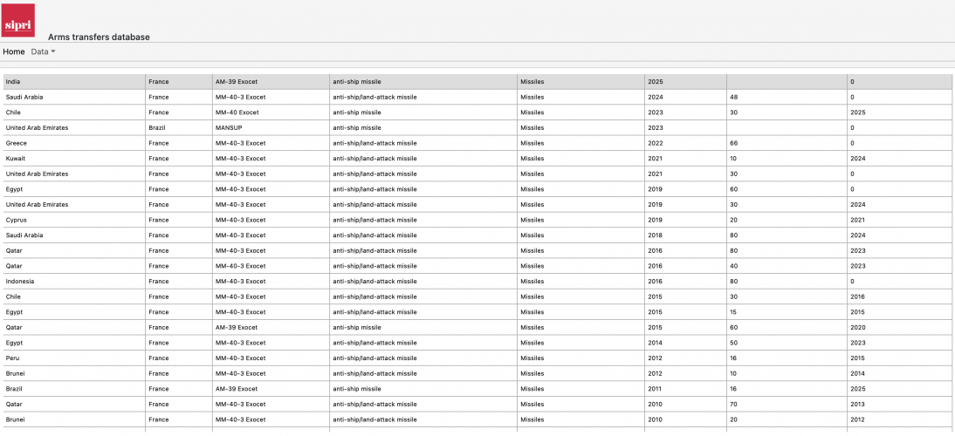Click the Peru recipient cell
The width and height of the screenshot is (955, 436).
coord(74,358)
